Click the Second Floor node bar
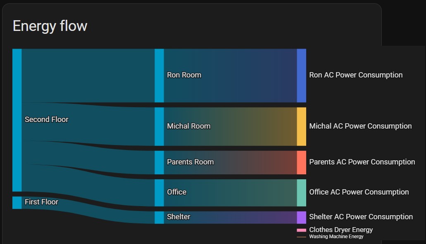The width and height of the screenshot is (426, 244). click(x=17, y=120)
